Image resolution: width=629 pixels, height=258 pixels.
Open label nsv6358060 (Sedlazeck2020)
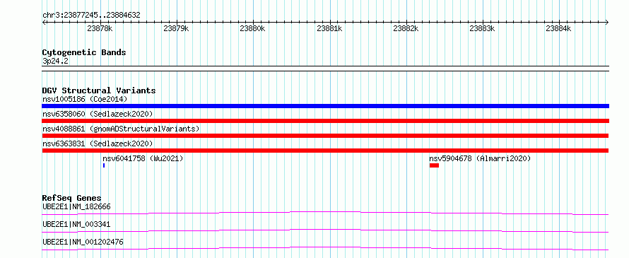pyautogui.click(x=98, y=114)
